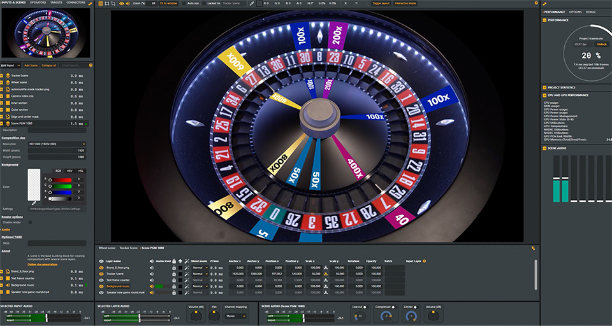Image resolution: width=612 pixels, height=326 pixels.
Task: Switch to the Operators tab
Action: [x=38, y=3]
